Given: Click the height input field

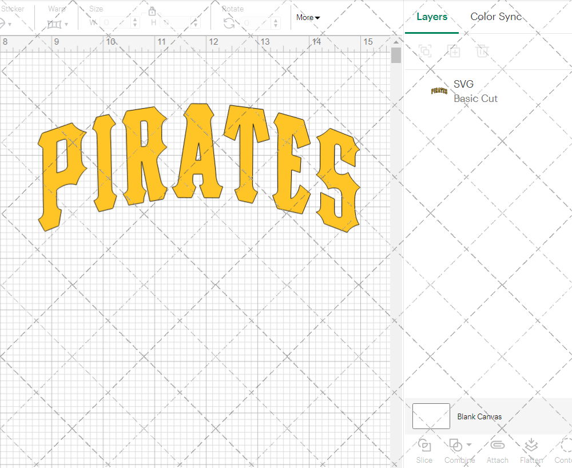Looking at the screenshot, I should point(176,23).
